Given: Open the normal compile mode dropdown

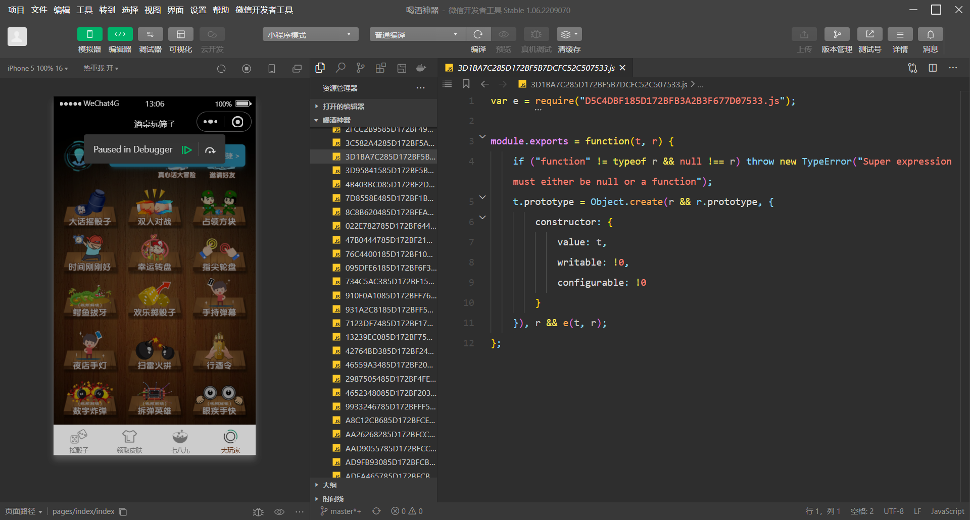Looking at the screenshot, I should pyautogui.click(x=417, y=34).
